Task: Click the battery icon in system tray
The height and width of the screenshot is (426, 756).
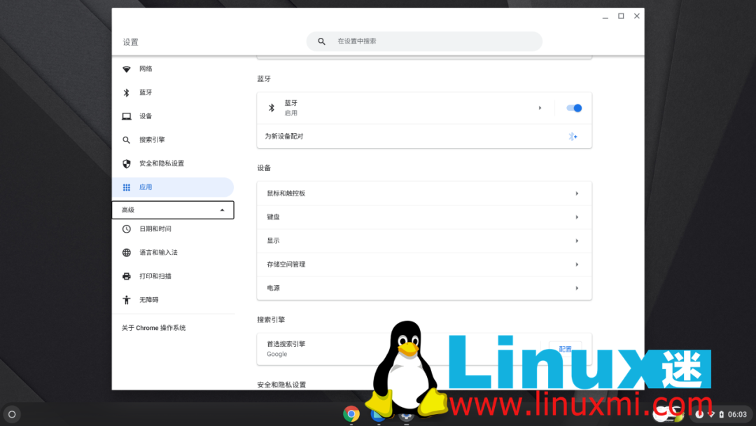Action: click(721, 414)
